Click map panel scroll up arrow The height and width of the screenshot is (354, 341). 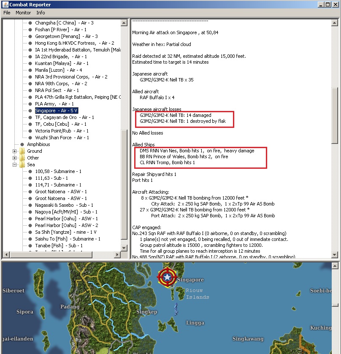(x=335, y=266)
